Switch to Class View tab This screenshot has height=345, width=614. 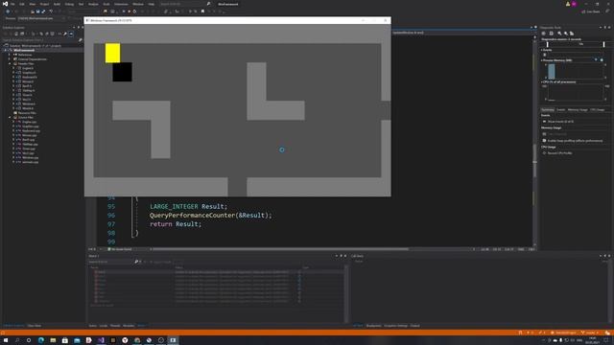point(35,326)
